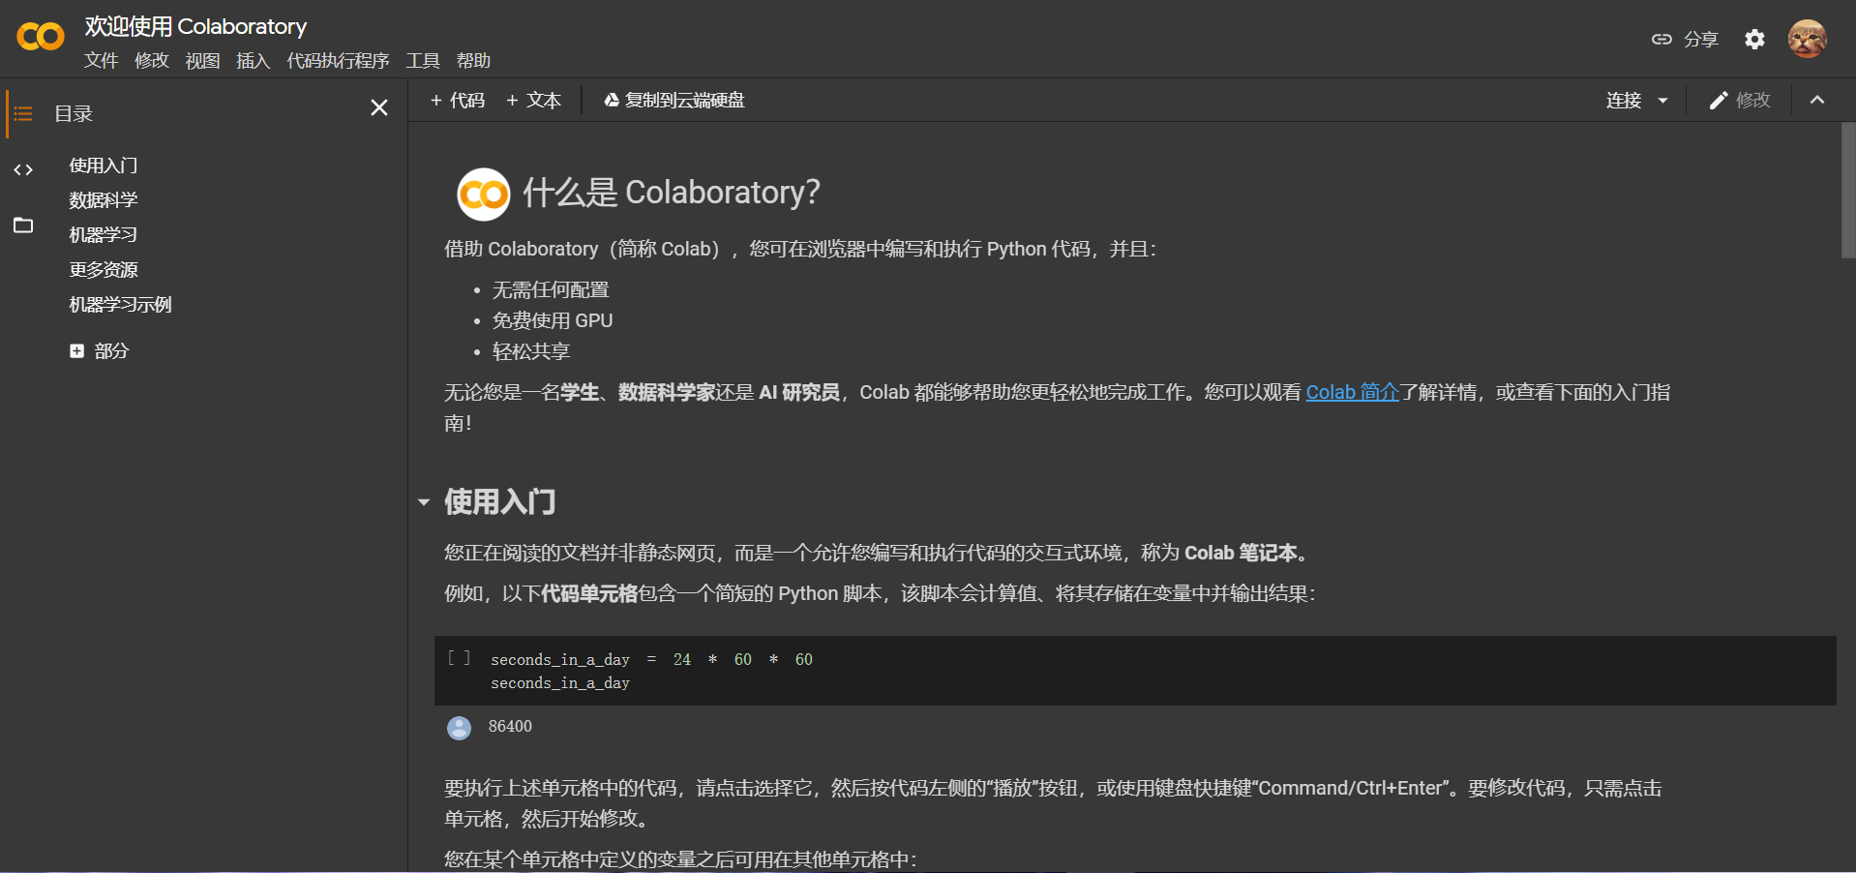Collapse the header with the chevron button
The height and width of the screenshot is (873, 1856).
pos(1817,100)
